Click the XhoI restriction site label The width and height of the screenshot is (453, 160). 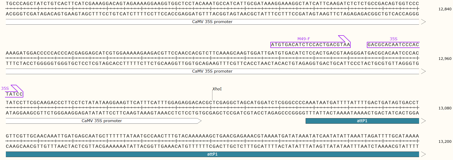coord(217,89)
